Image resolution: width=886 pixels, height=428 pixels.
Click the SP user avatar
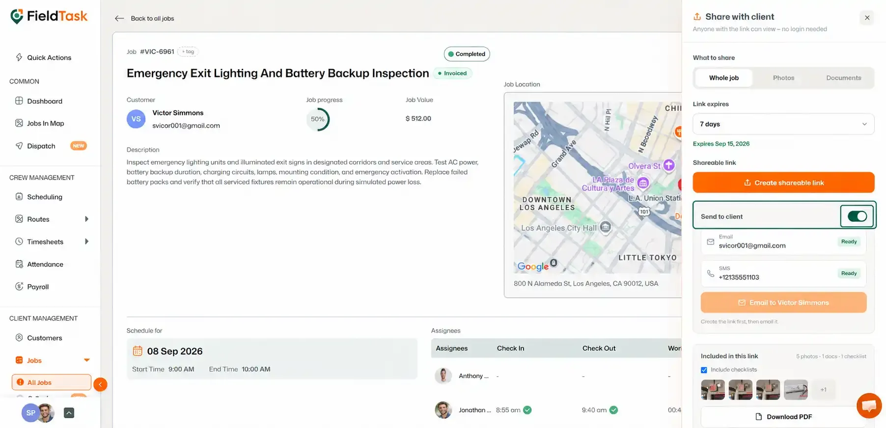[30, 413]
